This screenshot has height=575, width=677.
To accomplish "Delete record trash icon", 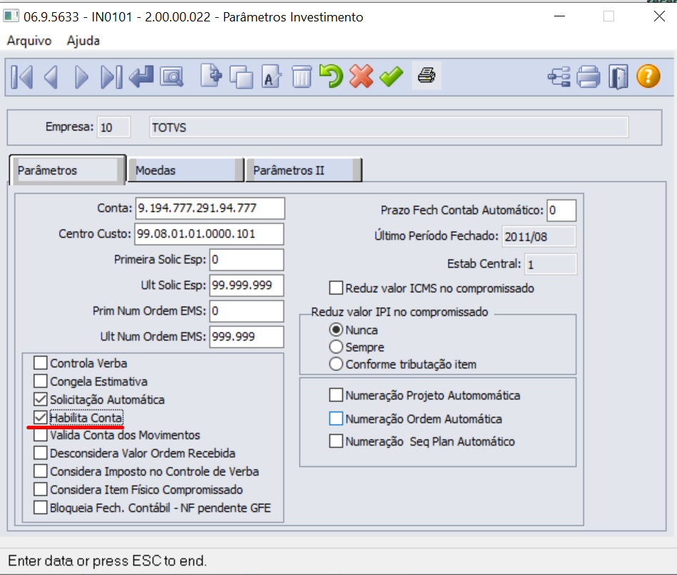I will pos(301,76).
